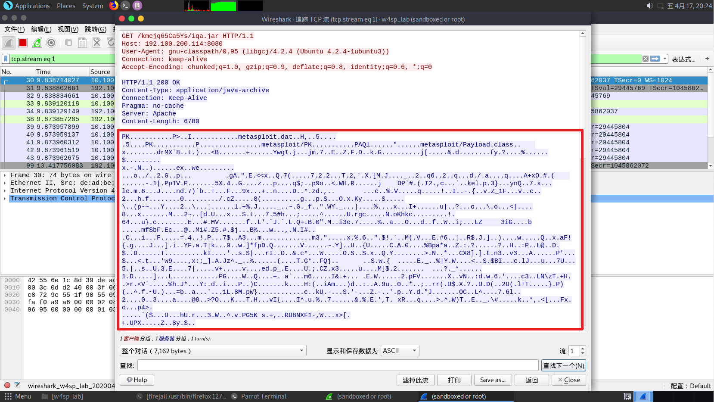Clear the display filter with X icon
This screenshot has width=714, height=402.
645,59
